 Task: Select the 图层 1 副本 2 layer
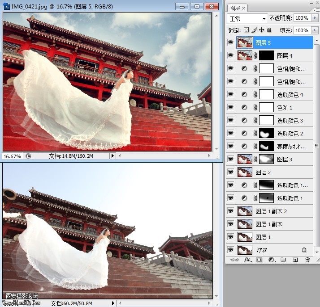(x=271, y=211)
